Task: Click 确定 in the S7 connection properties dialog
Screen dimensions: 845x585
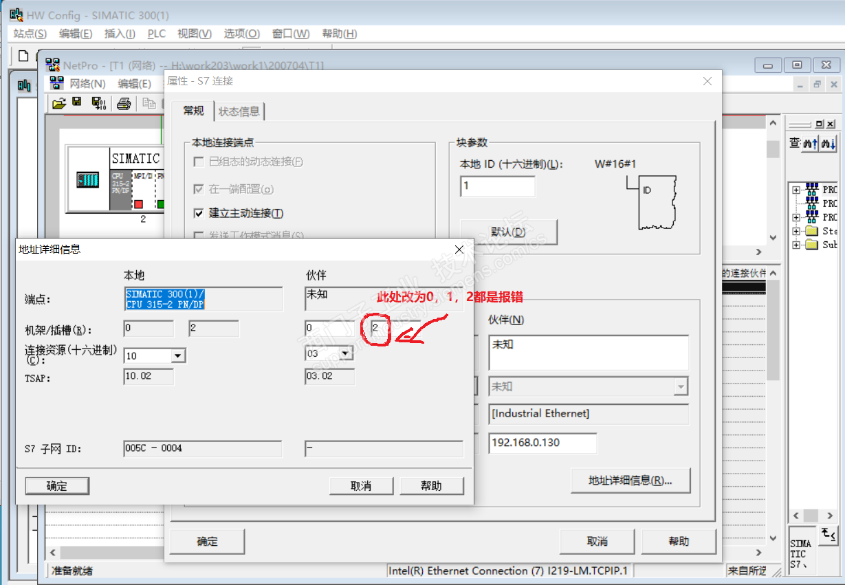Action: pyautogui.click(x=207, y=542)
